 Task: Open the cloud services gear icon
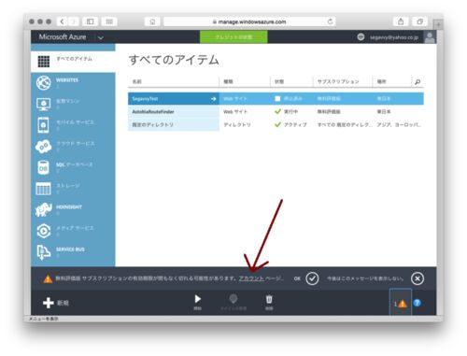point(43,147)
